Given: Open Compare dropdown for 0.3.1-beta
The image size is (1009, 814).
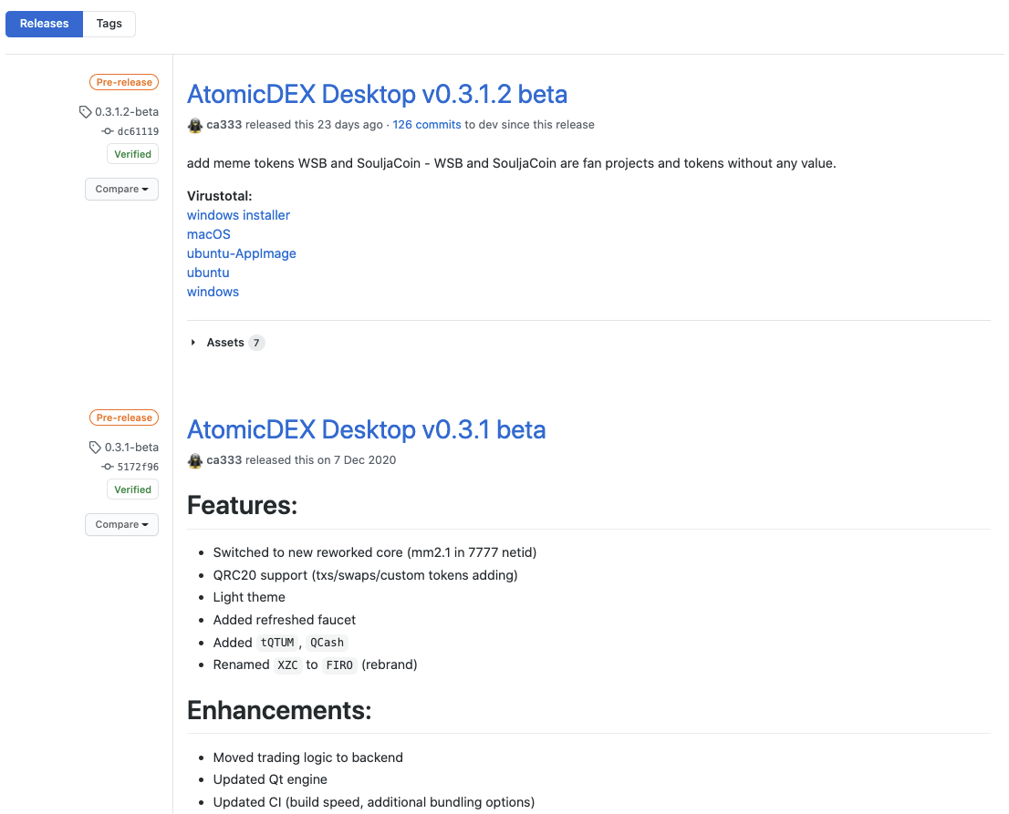Looking at the screenshot, I should tap(121, 525).
